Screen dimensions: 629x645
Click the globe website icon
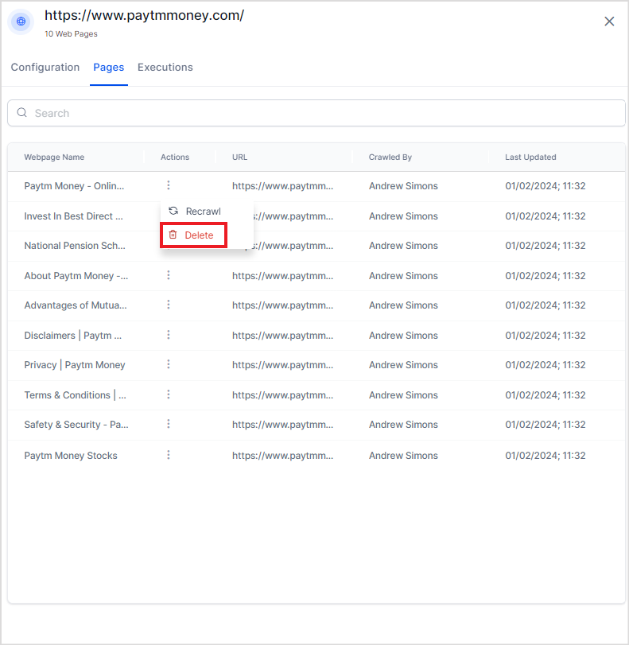click(21, 21)
